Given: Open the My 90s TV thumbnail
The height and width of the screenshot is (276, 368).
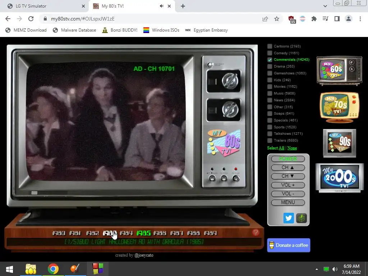Looking at the screenshot, I should (339, 143).
